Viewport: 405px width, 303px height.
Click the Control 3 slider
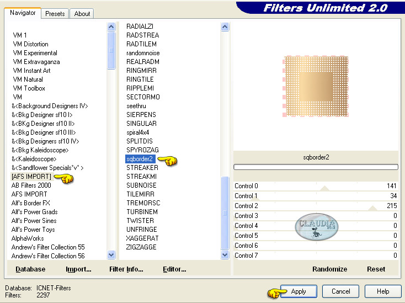[316, 216]
